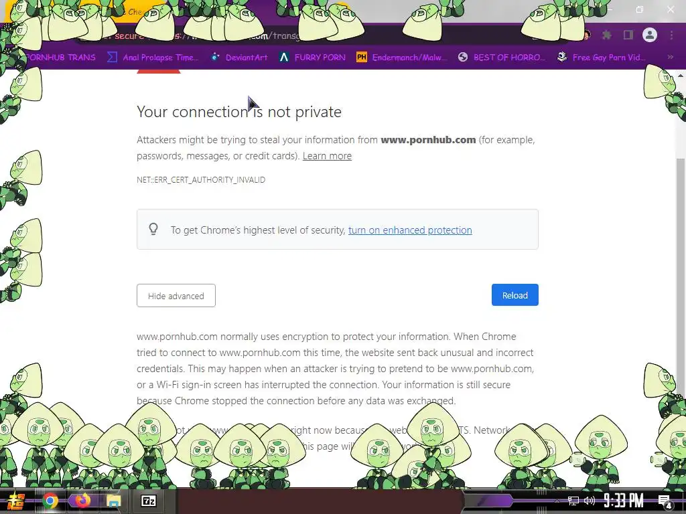
Task: Open the Endermanch/Malw... bookmark
Action: [402, 58]
